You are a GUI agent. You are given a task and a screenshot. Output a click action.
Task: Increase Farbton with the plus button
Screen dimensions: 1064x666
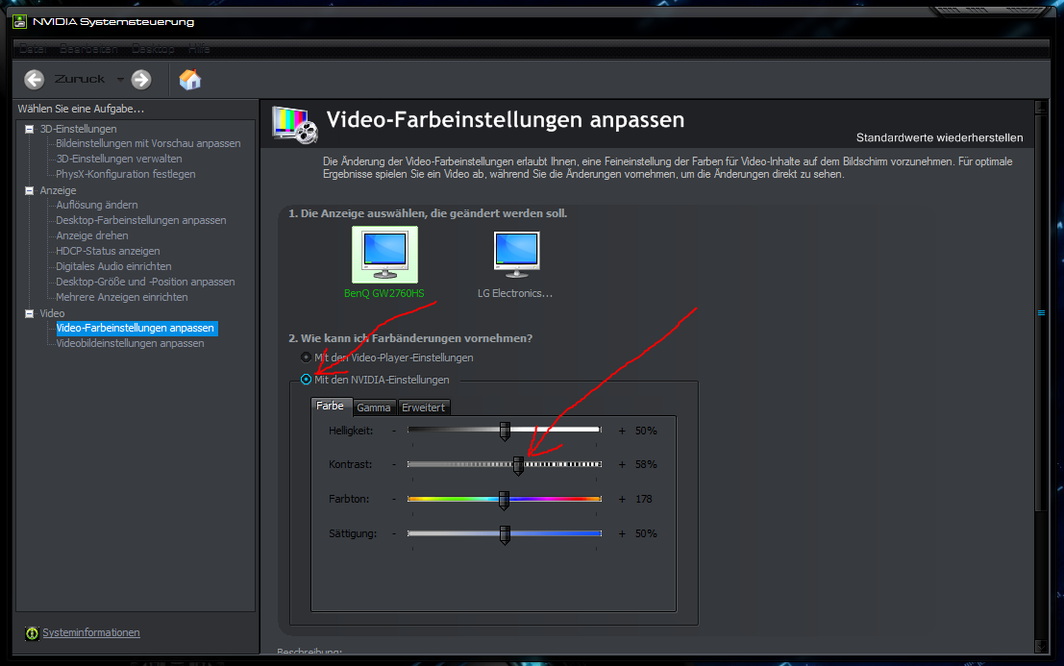click(x=622, y=499)
